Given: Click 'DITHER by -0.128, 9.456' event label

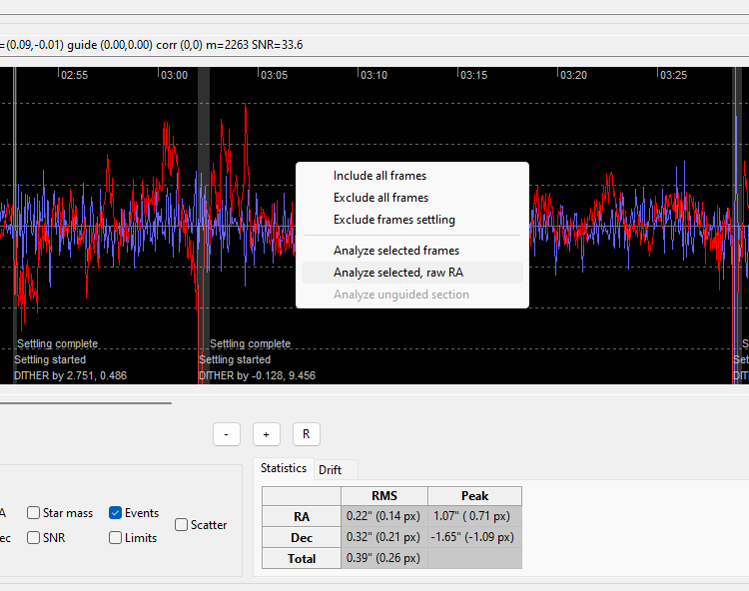Looking at the screenshot, I should click(x=257, y=375).
